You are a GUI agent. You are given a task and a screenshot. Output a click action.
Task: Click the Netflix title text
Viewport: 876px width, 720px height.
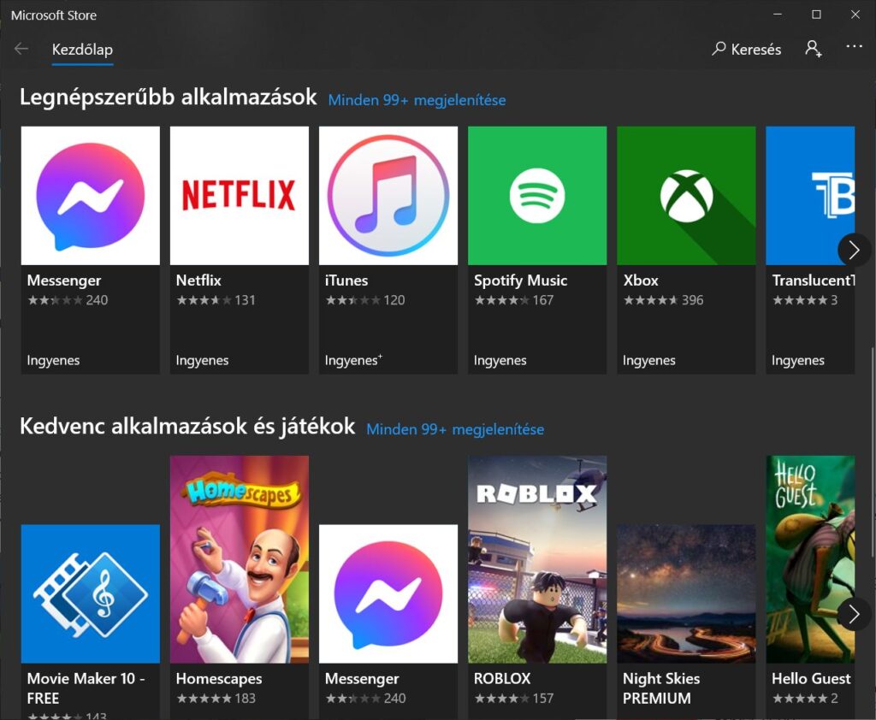(x=198, y=280)
